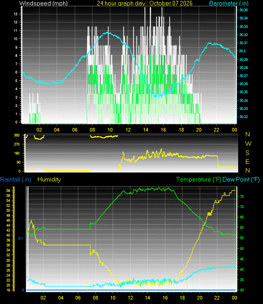Click the 'Windspeed (mph)' title label
This screenshot has height=304, width=263.
point(43,3)
